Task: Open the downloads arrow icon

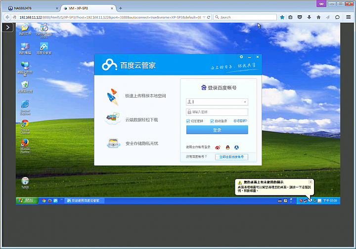Action: pyautogui.click(x=309, y=17)
